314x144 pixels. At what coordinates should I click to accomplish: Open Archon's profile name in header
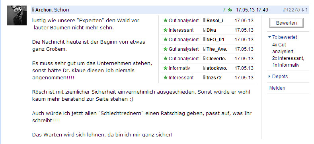(x=44, y=10)
